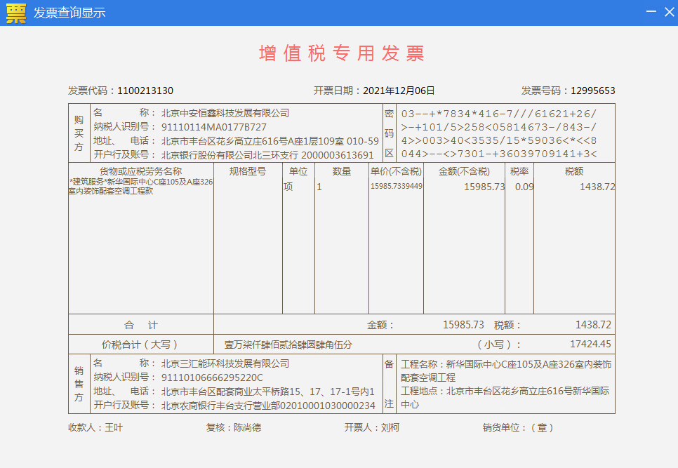678x468 pixels.
Task: Select the 1438.72 tax value in 合计 row
Action: pos(593,325)
